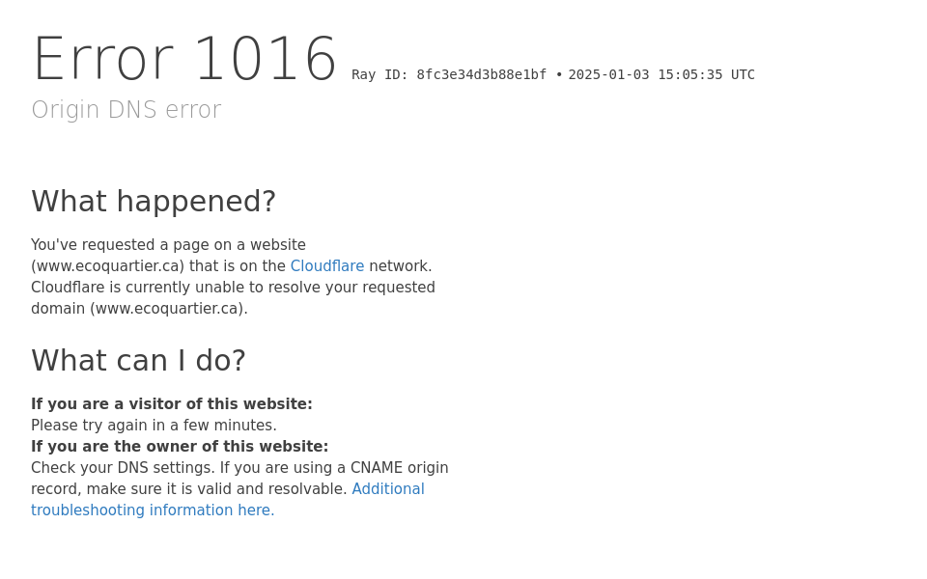This screenshot has width=927, height=579.
Task: Click the final line 'domain (www.ecoquartier.ca).'
Action: (x=139, y=309)
